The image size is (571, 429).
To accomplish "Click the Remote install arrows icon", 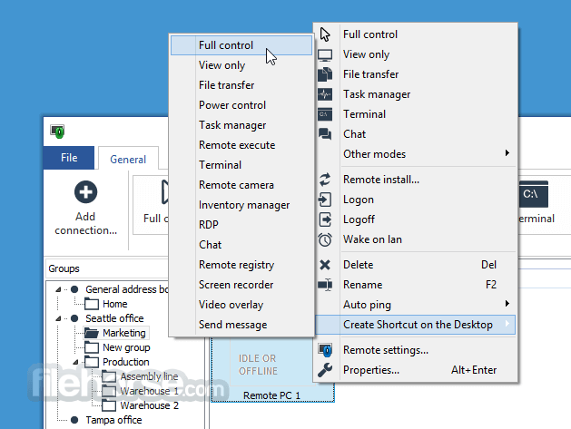I will [325, 180].
